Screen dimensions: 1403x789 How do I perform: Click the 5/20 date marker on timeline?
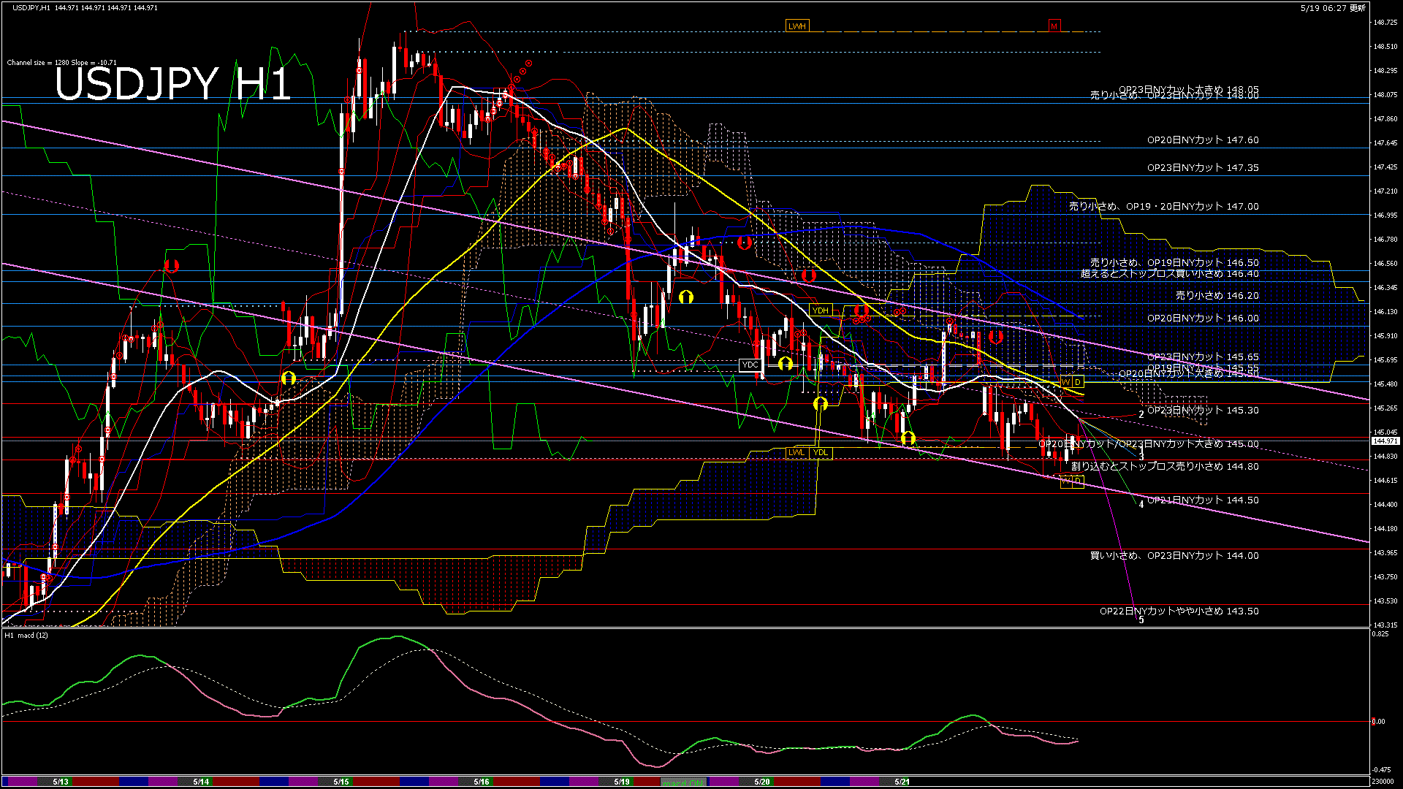pos(762,782)
